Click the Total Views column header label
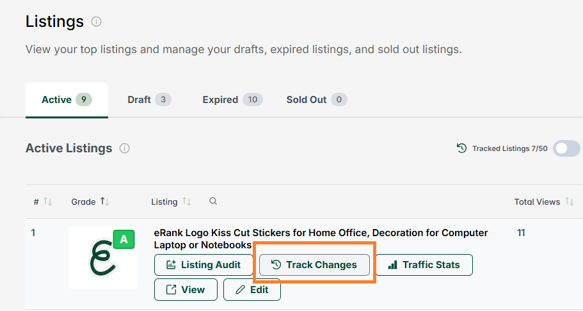This screenshot has height=311, width=583. [x=537, y=202]
